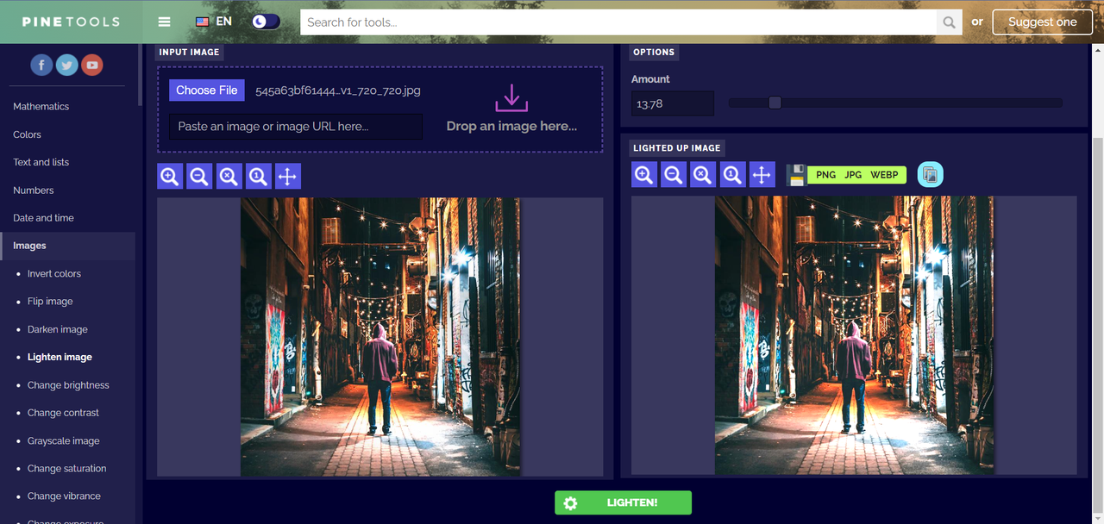Go to Change brightness tool

coord(68,385)
